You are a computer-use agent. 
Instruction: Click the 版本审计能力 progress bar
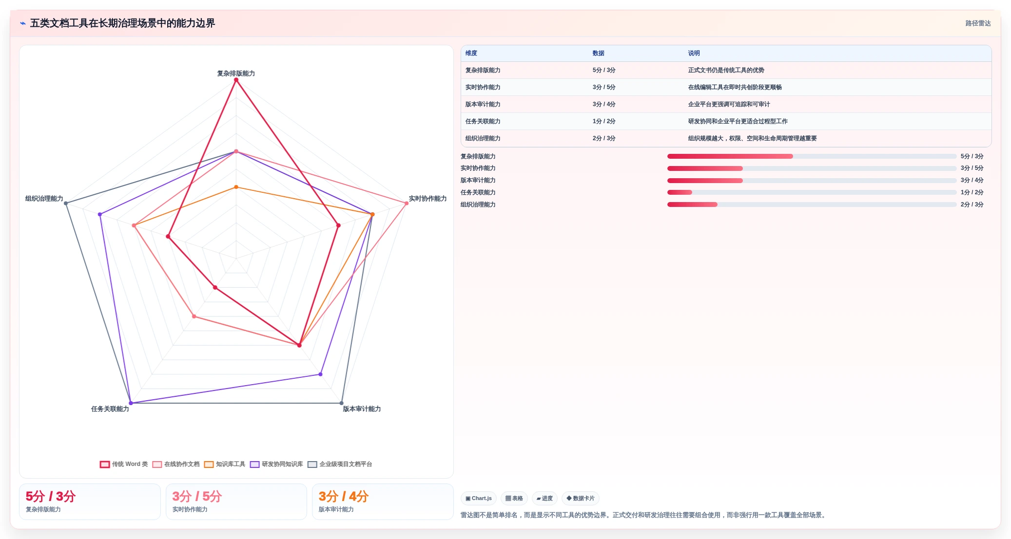coord(812,181)
